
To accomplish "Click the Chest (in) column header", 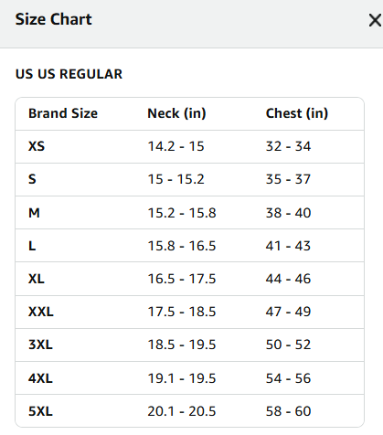I will click(x=297, y=113).
